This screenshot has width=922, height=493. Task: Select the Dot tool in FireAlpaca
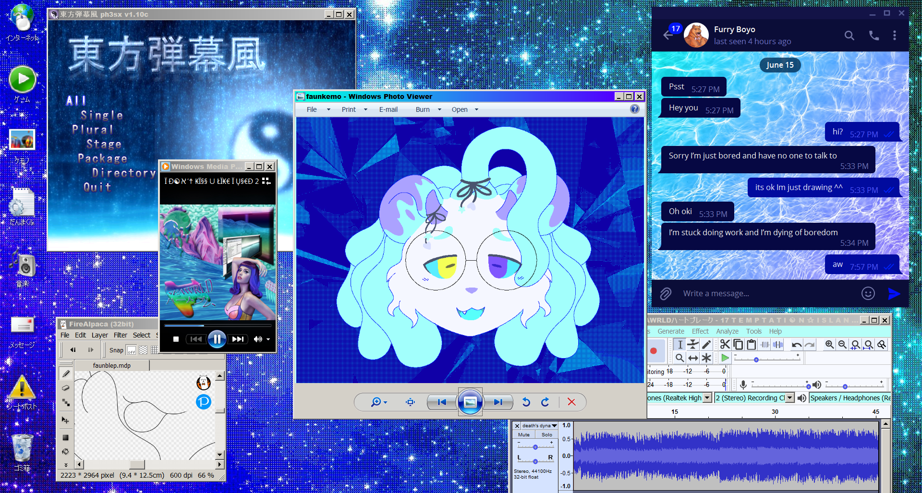click(66, 402)
